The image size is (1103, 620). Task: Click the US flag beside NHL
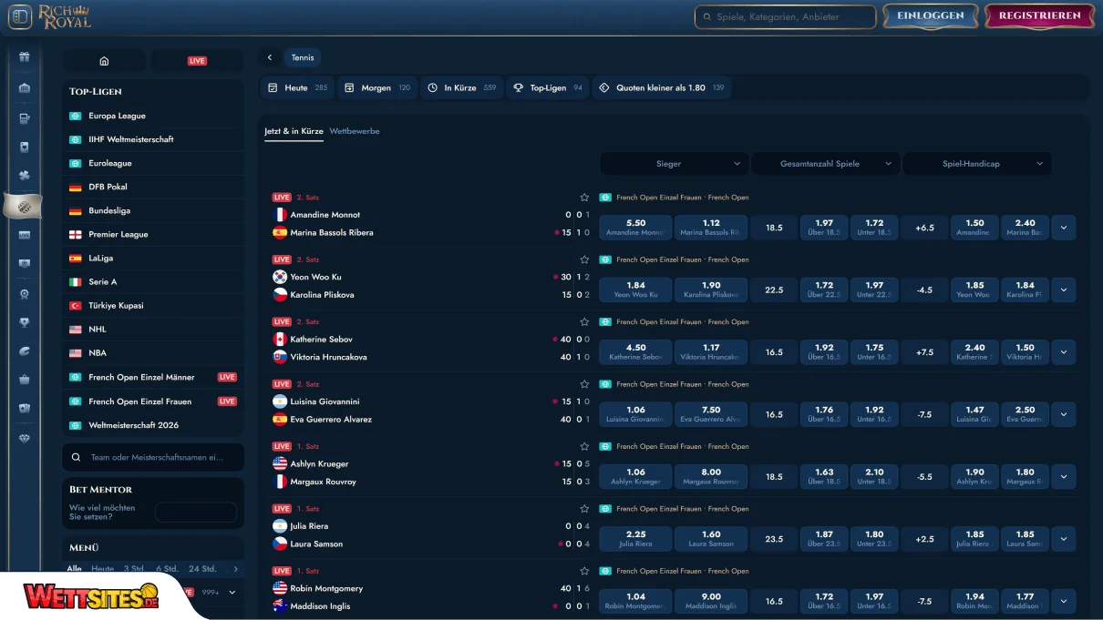tap(76, 330)
